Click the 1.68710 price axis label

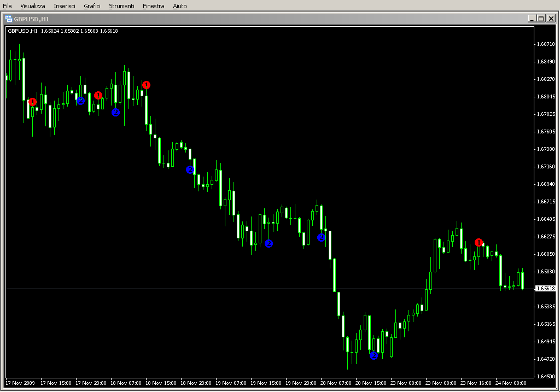[x=546, y=44]
